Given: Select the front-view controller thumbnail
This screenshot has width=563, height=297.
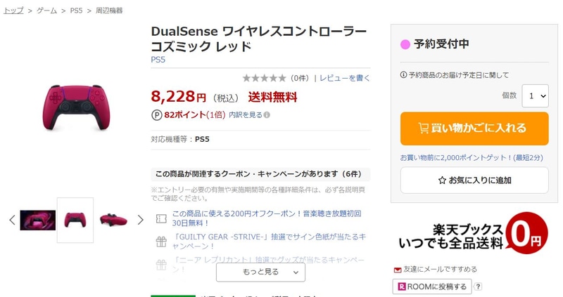Looking at the screenshot, I should [x=75, y=220].
